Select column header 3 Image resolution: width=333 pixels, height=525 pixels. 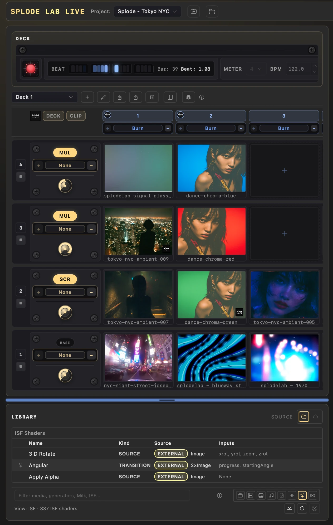pos(284,116)
